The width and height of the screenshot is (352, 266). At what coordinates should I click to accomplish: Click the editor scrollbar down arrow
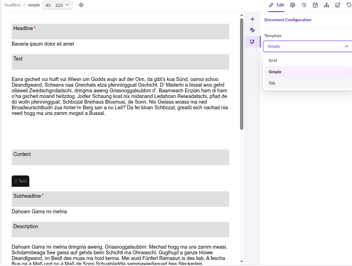(241, 261)
